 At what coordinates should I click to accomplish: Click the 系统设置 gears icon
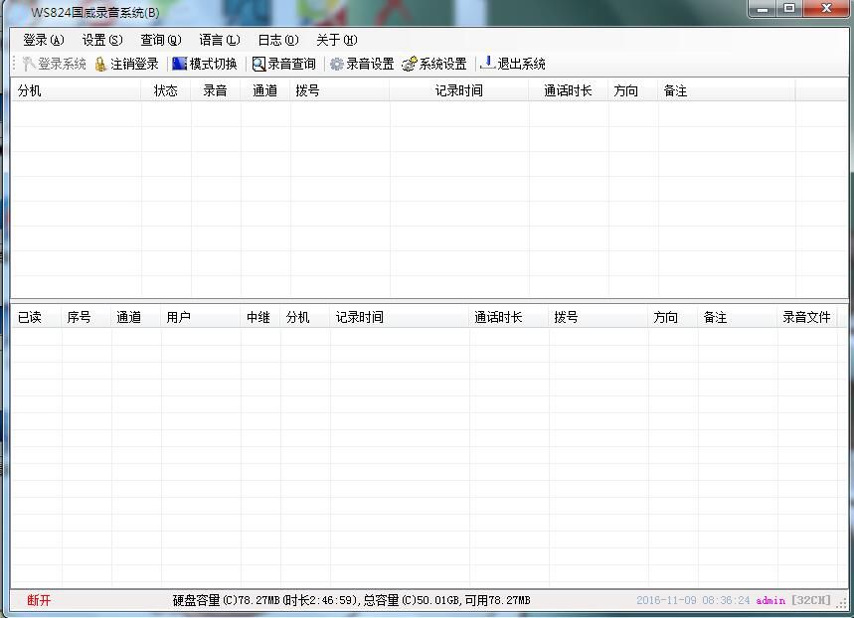(409, 64)
